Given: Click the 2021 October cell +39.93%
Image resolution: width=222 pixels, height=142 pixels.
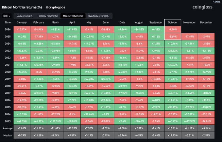Looking at the screenshot, I should click(173, 65).
